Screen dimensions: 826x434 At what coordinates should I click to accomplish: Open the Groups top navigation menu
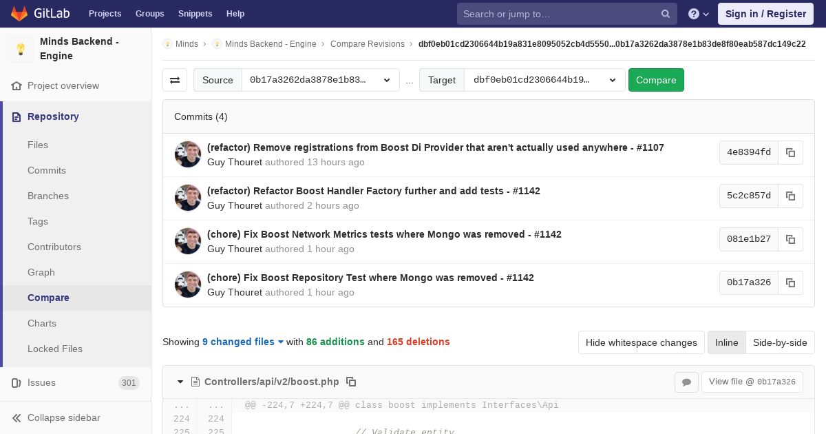149,14
